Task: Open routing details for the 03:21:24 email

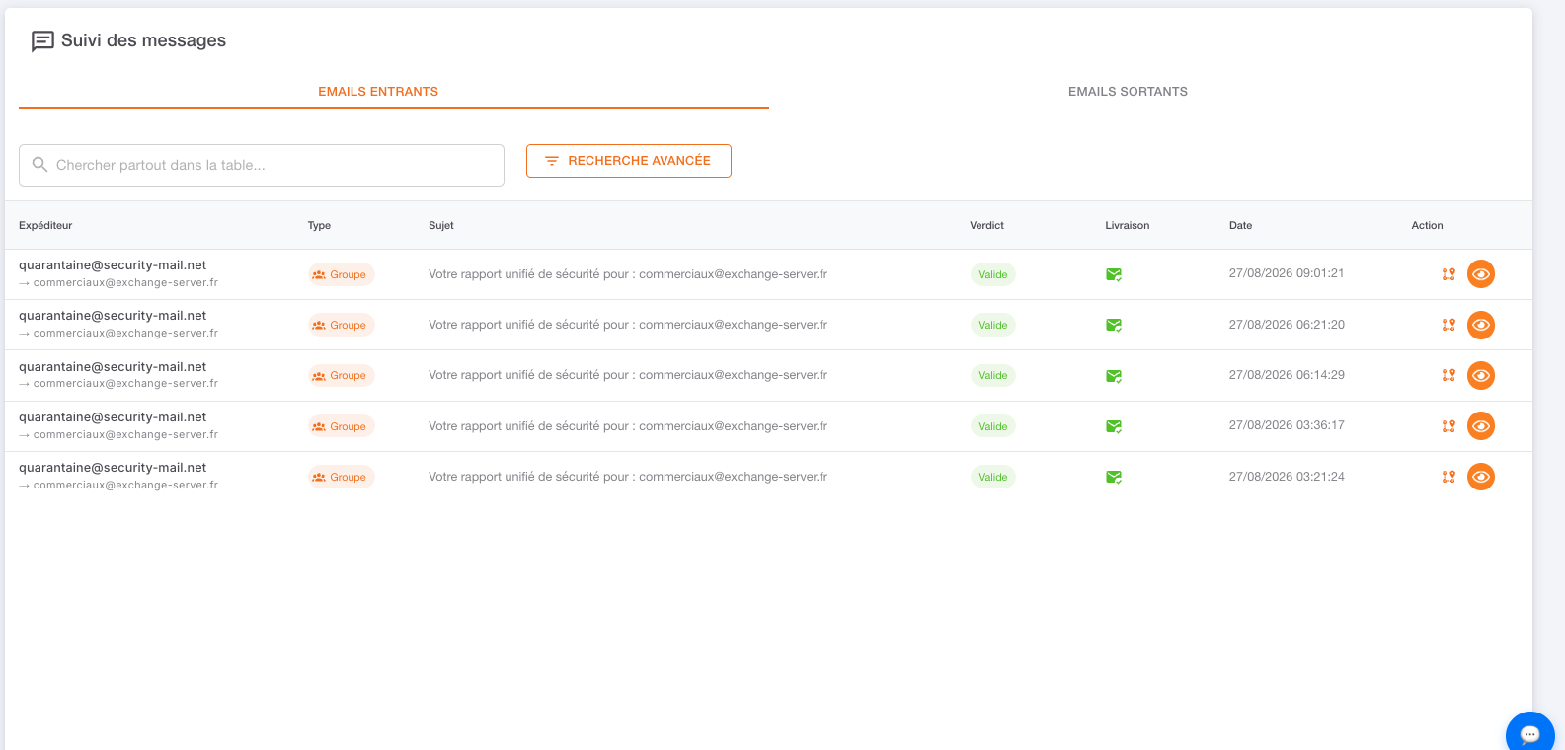Action: (1448, 477)
